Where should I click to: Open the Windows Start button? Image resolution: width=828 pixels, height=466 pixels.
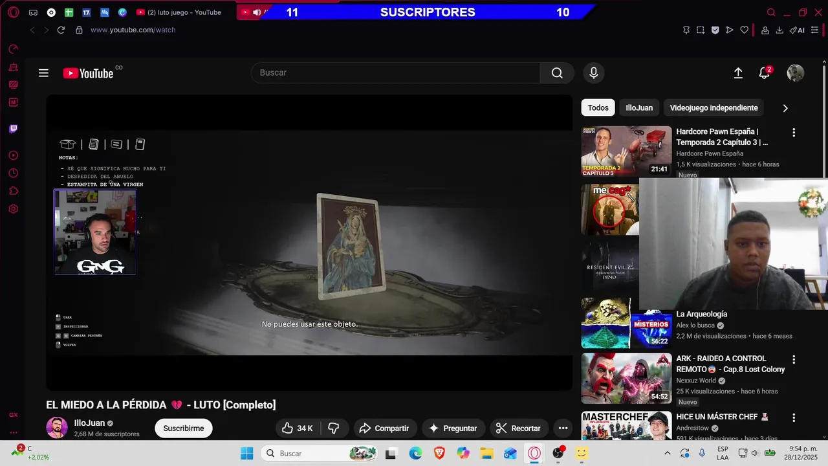247,453
